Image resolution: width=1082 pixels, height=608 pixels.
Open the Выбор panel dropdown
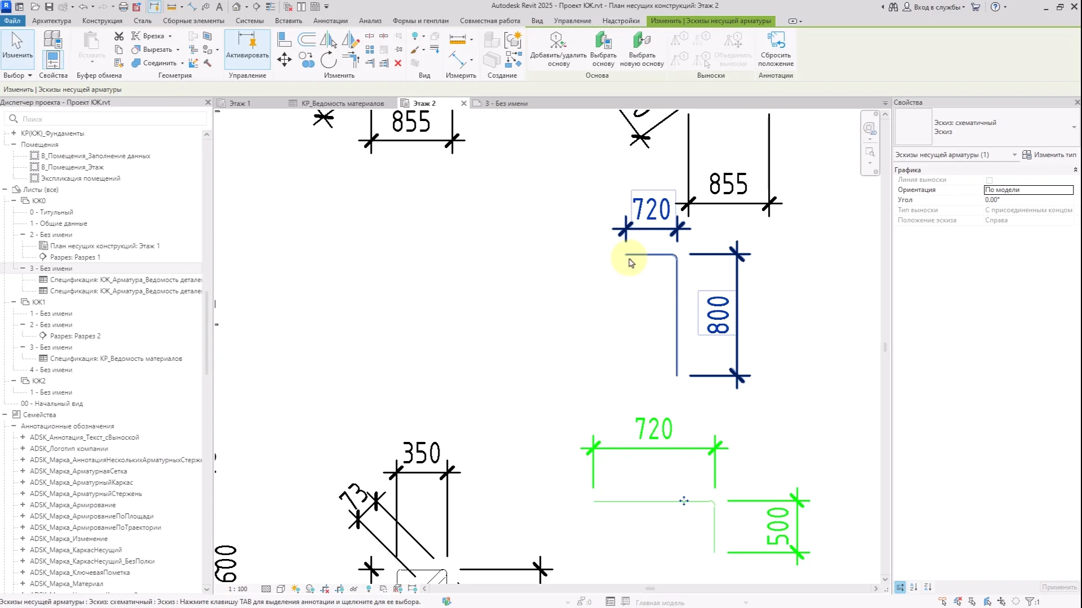point(17,75)
